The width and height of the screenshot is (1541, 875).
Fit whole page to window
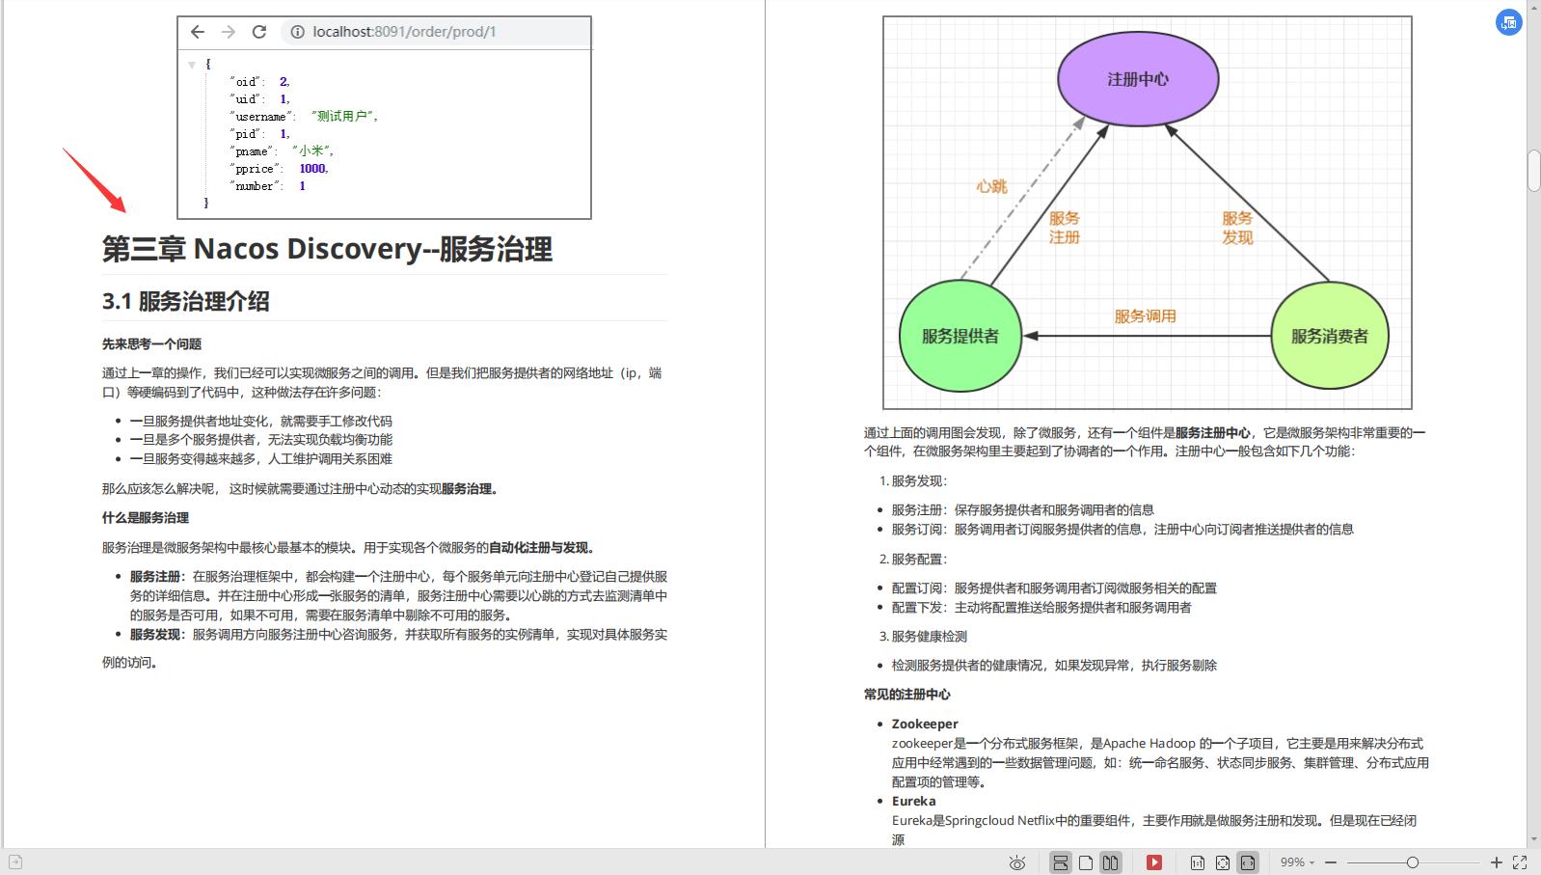(x=1223, y=862)
